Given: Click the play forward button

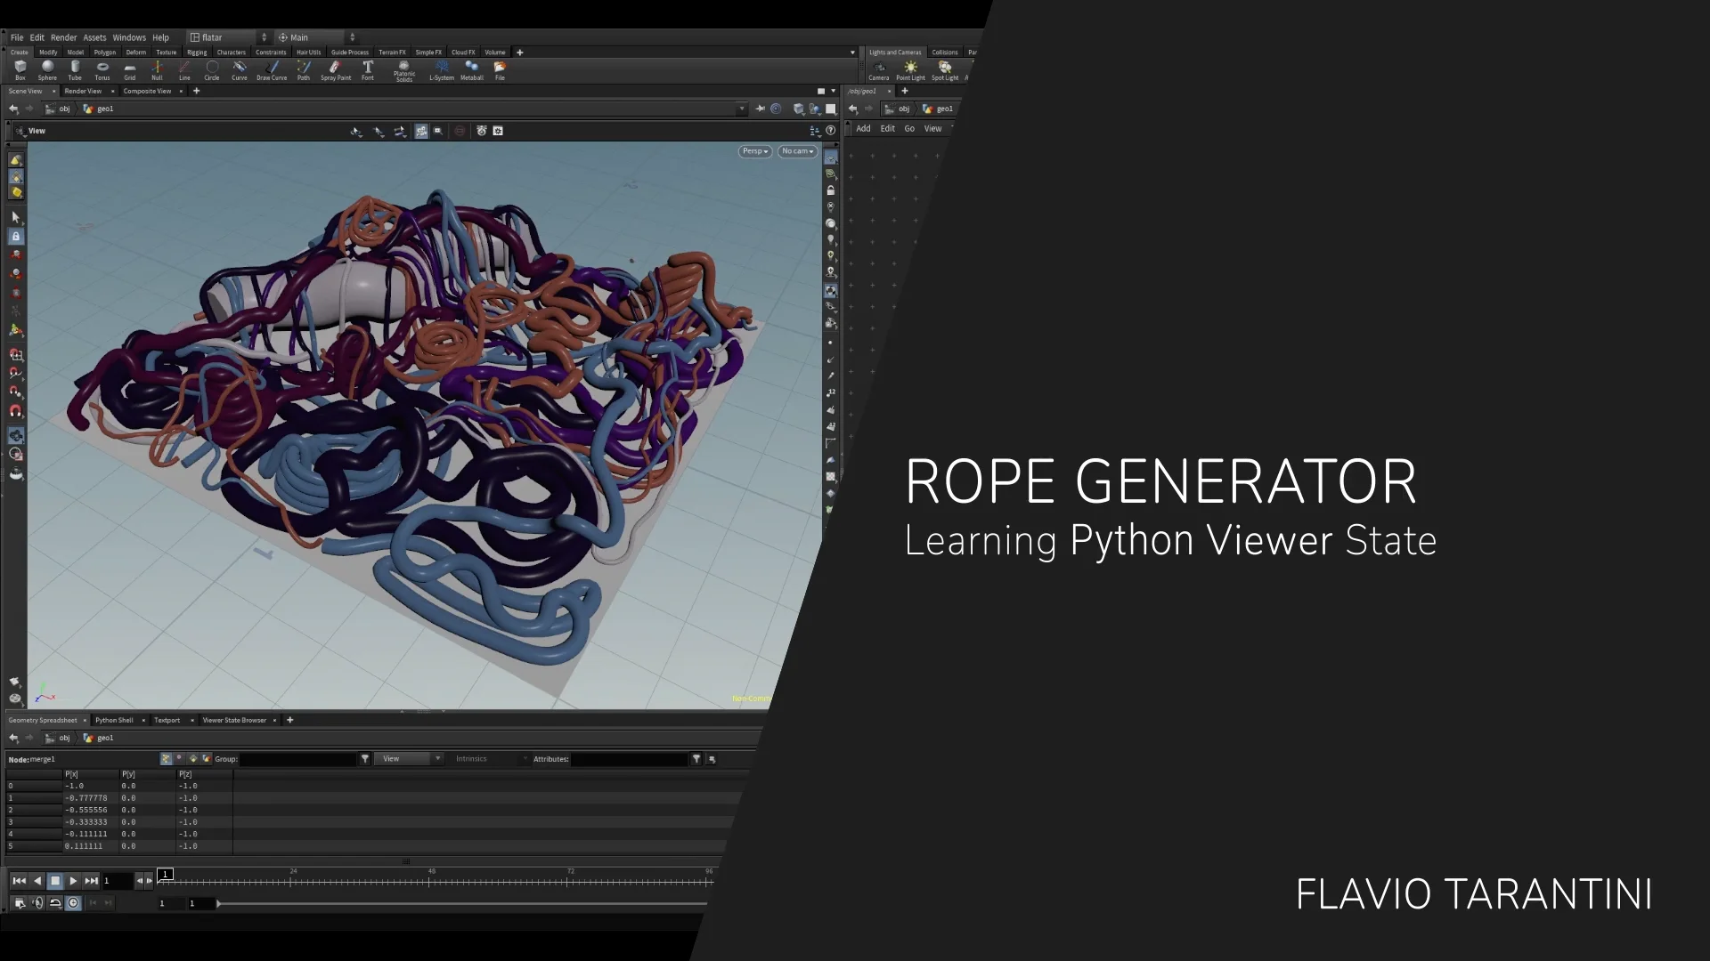Looking at the screenshot, I should 73,881.
